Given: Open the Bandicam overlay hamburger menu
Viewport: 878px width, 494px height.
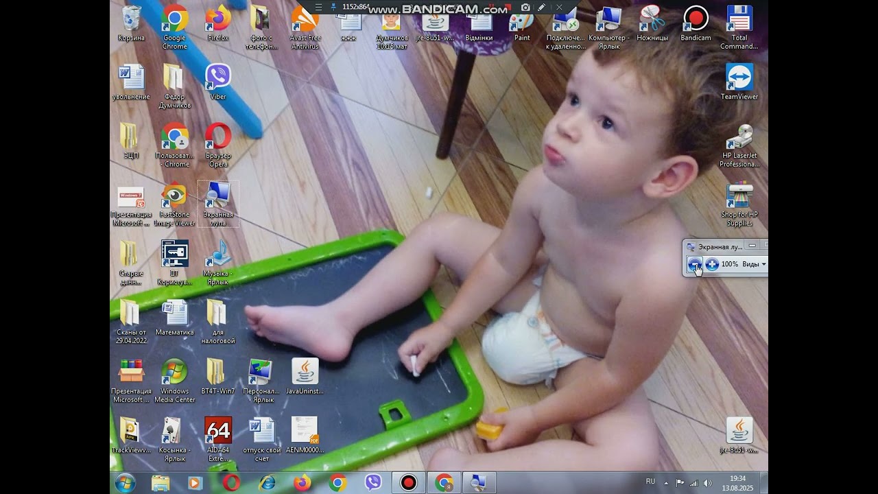Looking at the screenshot, I should coord(318,7).
